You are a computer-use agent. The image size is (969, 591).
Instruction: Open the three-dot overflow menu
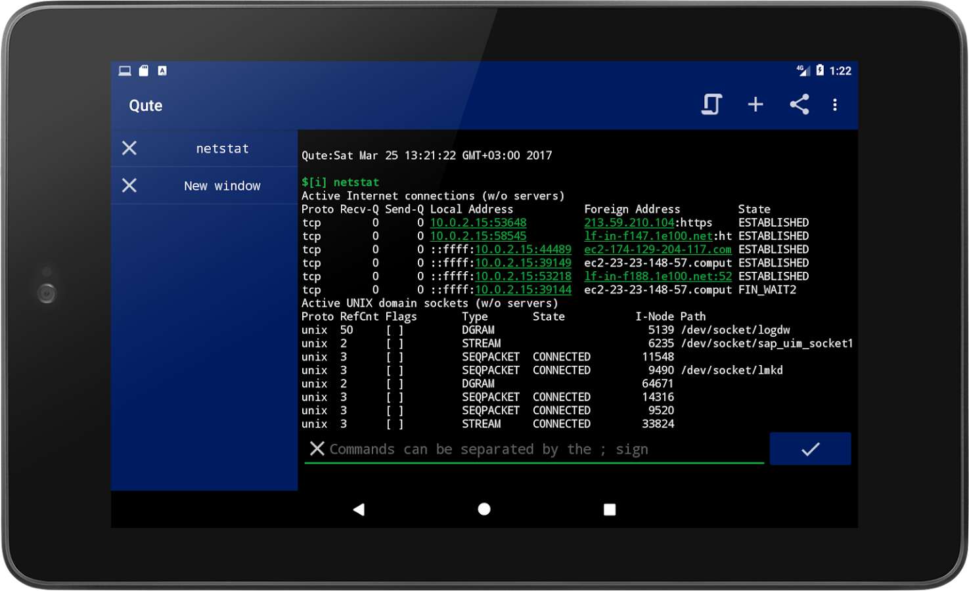click(x=835, y=105)
